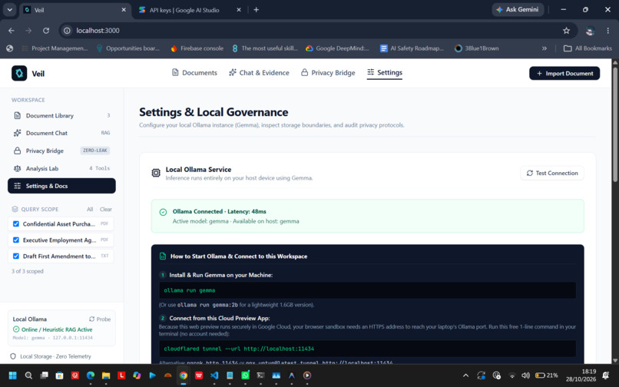Switch to Chat & Evidence tab
The image size is (619, 387).
[x=259, y=73]
